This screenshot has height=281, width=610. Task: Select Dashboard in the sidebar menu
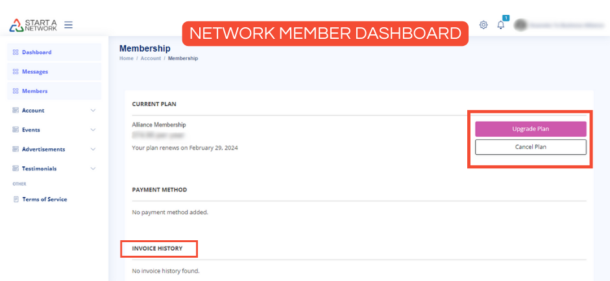[37, 52]
